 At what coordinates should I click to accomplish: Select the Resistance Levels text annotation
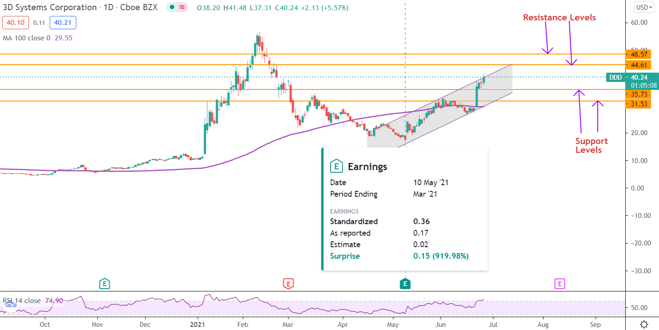tap(559, 18)
